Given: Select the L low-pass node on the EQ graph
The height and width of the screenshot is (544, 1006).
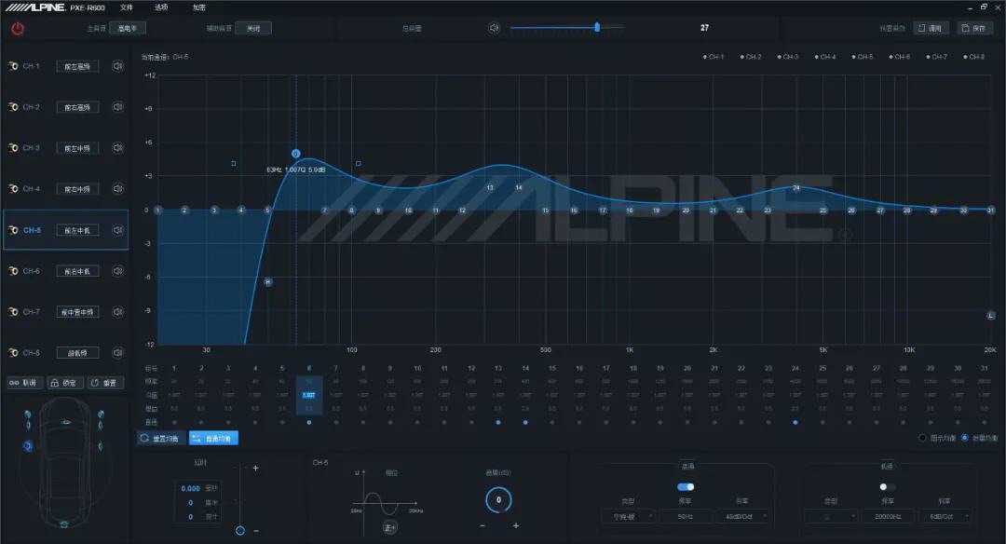Looking at the screenshot, I should (990, 315).
